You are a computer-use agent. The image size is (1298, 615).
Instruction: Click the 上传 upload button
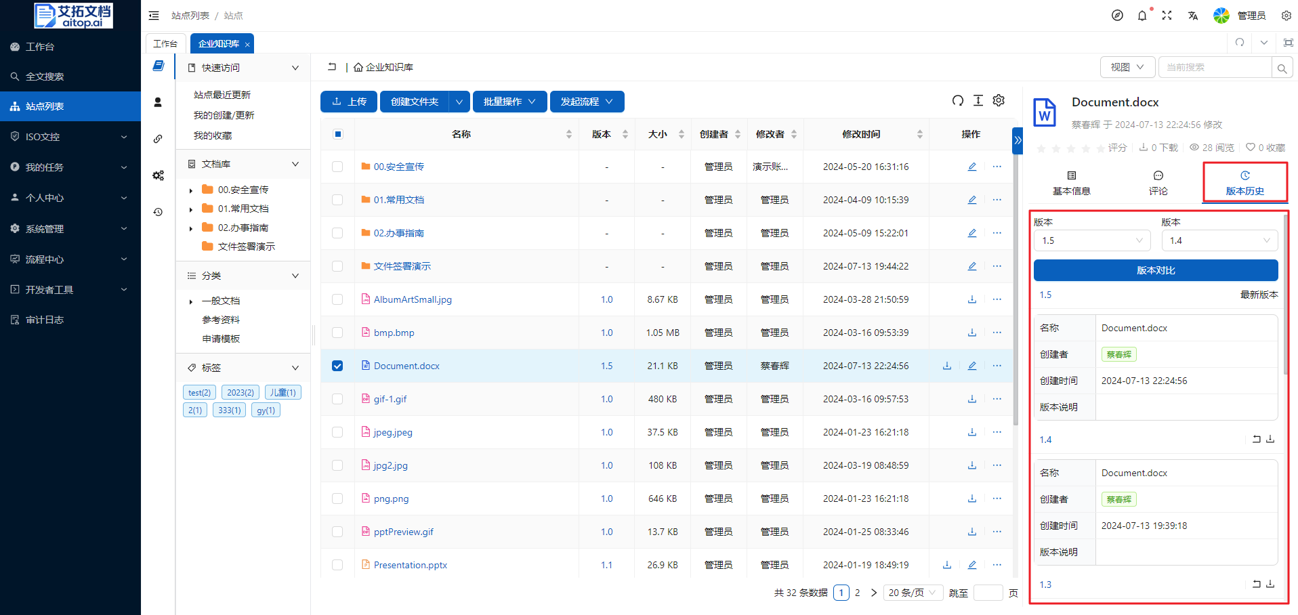(x=349, y=102)
